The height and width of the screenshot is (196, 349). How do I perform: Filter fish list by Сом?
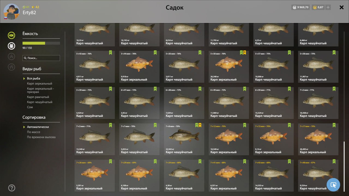(30, 107)
